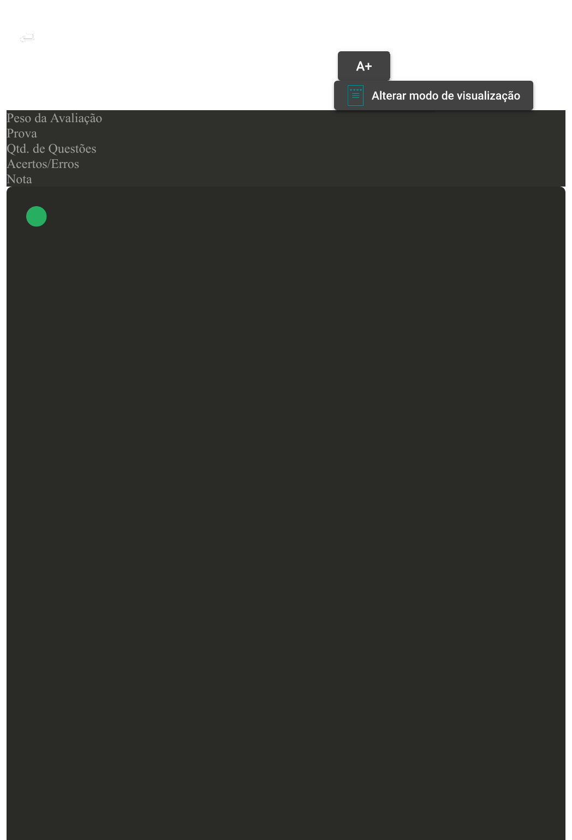This screenshot has width=572, height=840.
Task: Select the Nota column label
Action: coord(19,179)
